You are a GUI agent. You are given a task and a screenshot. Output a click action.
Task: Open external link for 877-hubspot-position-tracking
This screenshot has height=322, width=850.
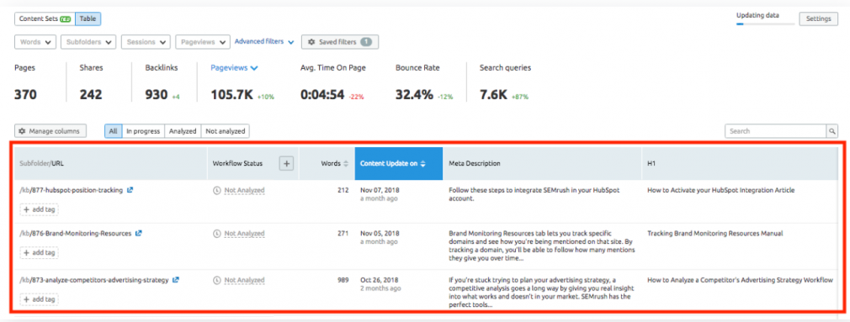click(x=130, y=191)
